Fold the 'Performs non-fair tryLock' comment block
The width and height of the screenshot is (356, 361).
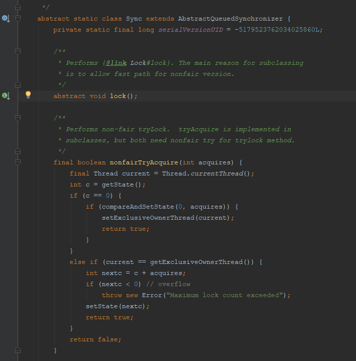tap(19, 118)
